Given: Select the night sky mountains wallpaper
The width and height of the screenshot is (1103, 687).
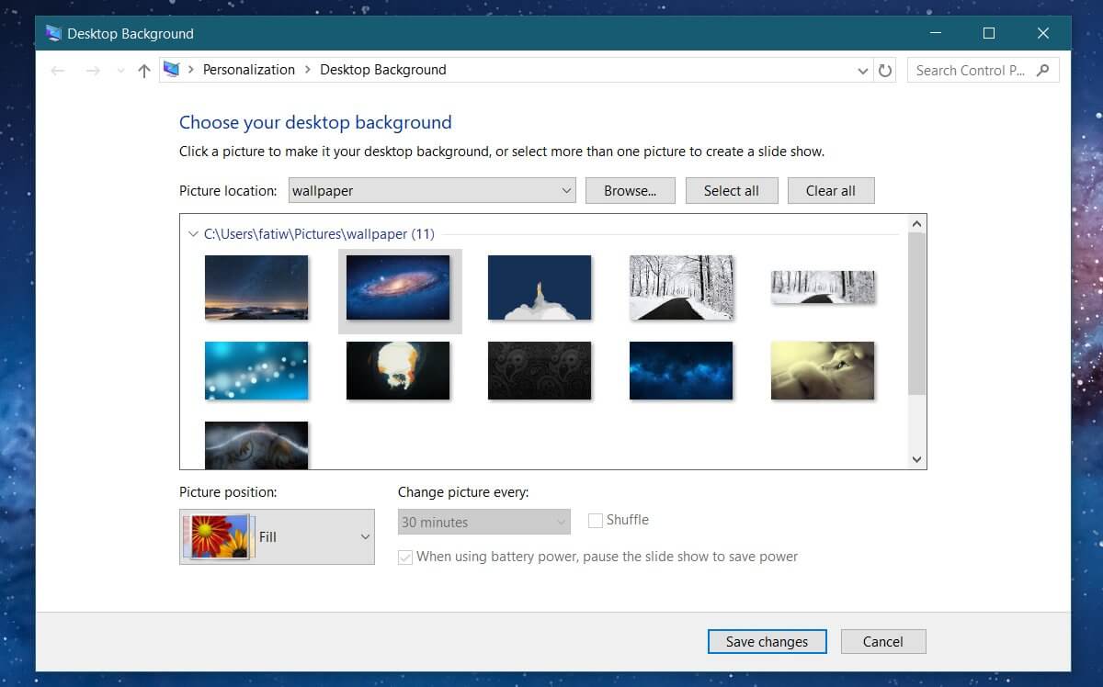Looking at the screenshot, I should (256, 287).
